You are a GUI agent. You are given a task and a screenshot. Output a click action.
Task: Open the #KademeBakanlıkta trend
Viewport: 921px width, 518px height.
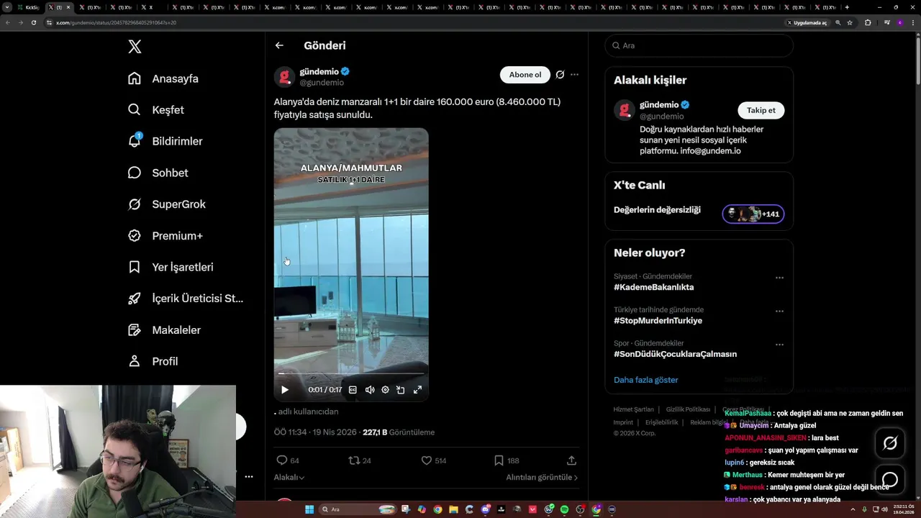(653, 287)
